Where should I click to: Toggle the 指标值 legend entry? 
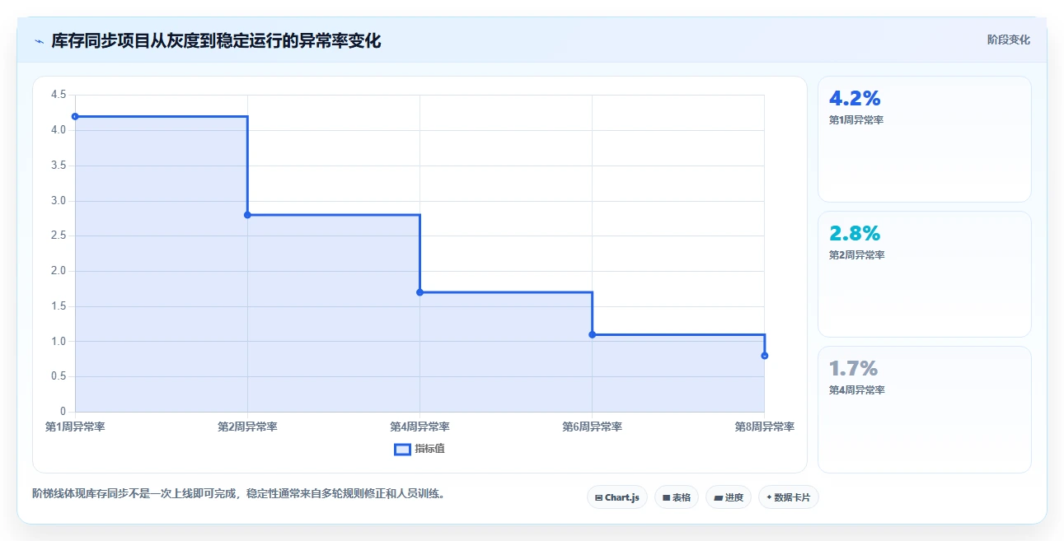tap(420, 449)
